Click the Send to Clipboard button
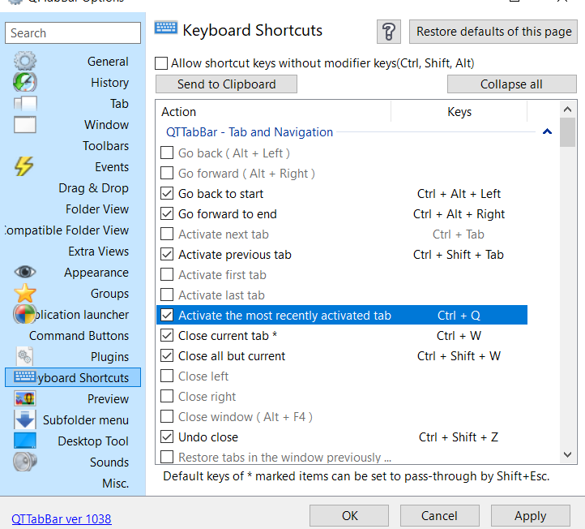This screenshot has width=585, height=529. point(226,84)
